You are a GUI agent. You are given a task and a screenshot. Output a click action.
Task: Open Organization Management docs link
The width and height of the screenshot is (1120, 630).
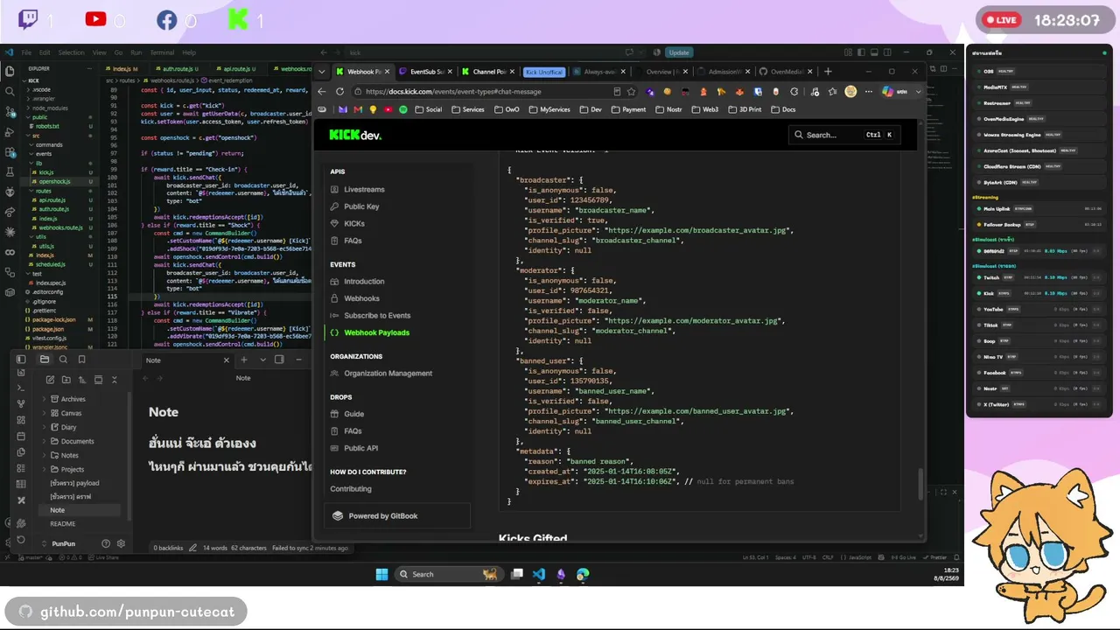click(388, 373)
